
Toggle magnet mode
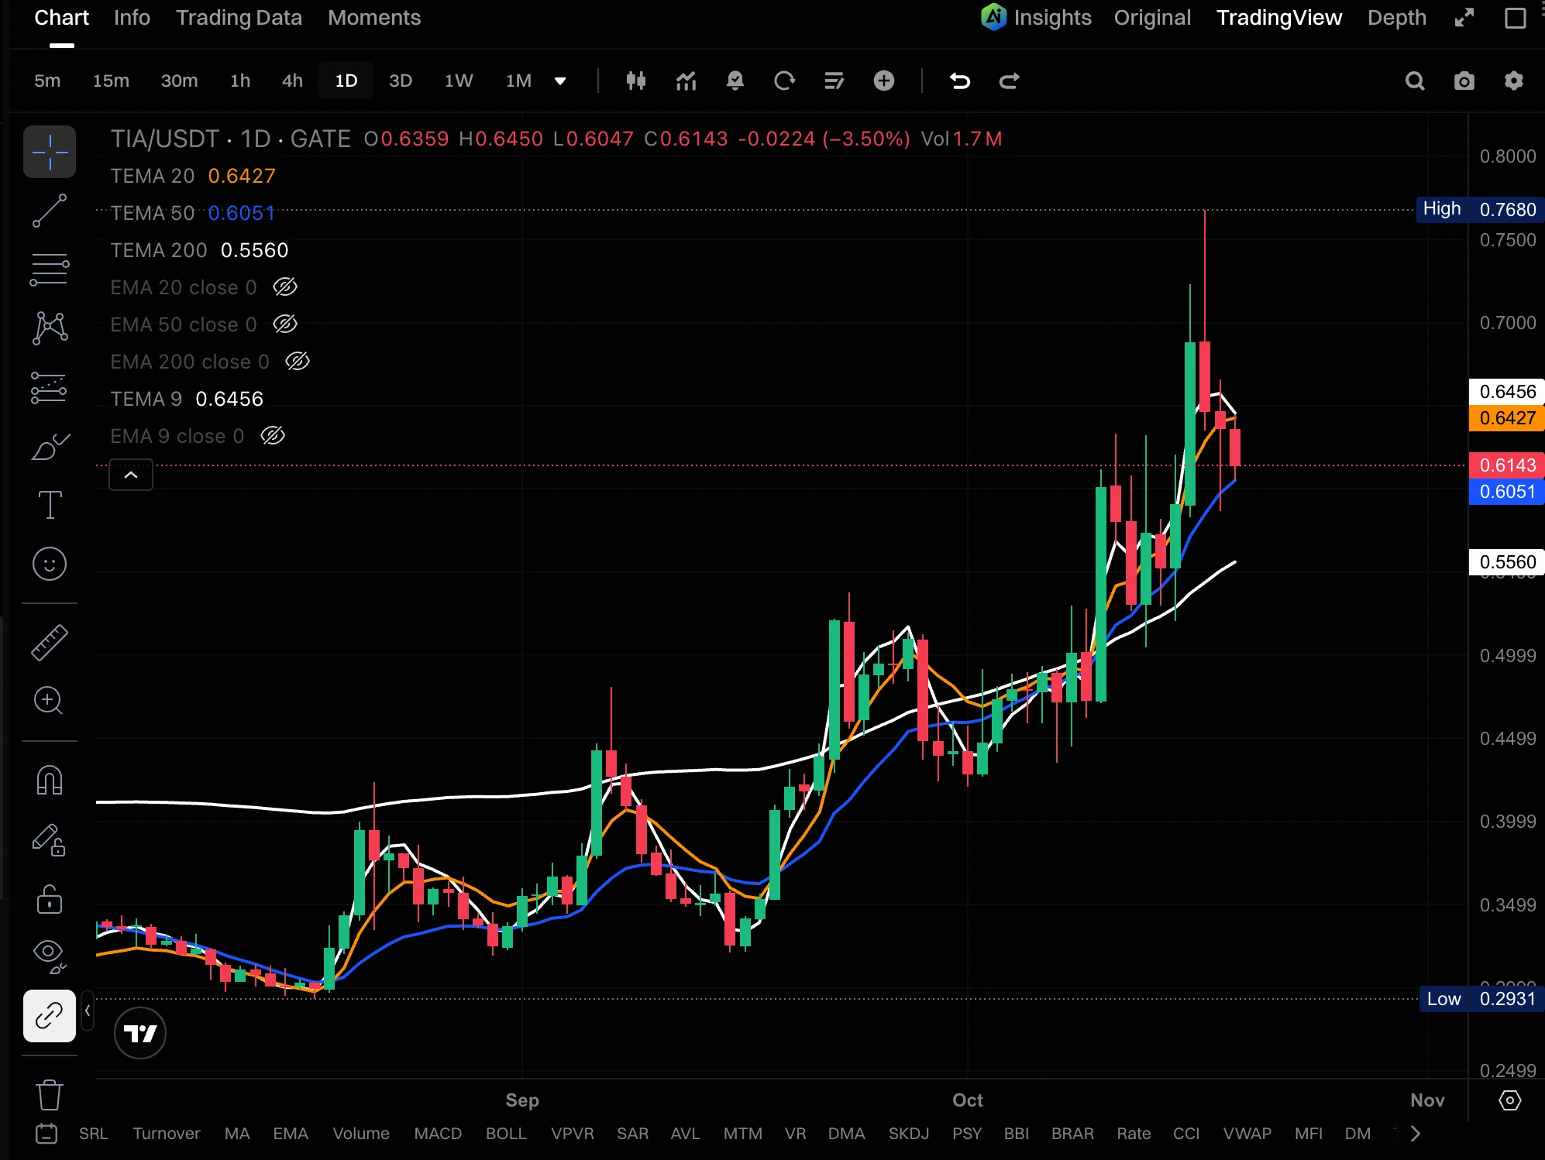pyautogui.click(x=50, y=780)
